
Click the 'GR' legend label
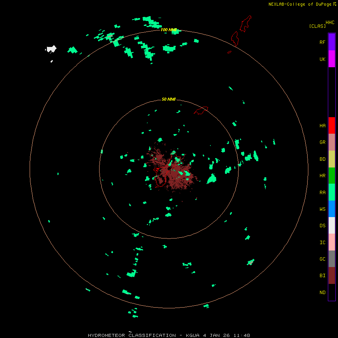322,142
